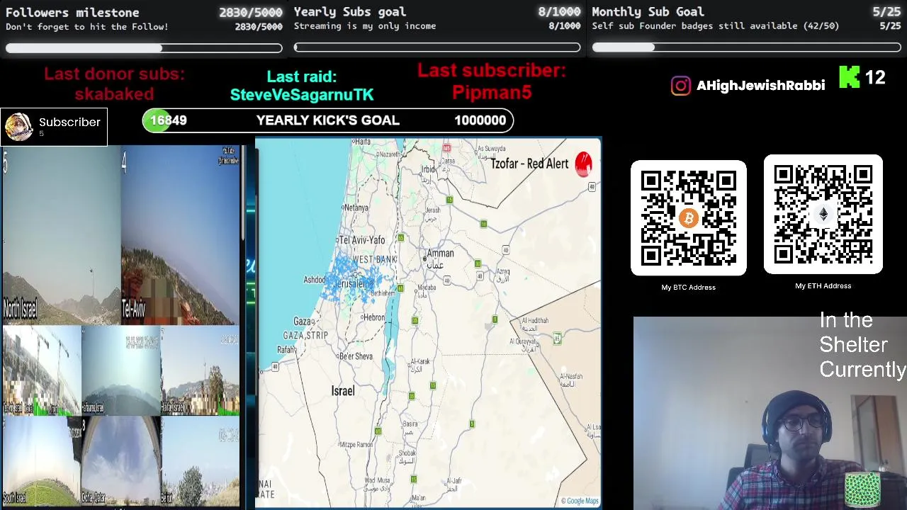Click the streamer webcam view
907x510 pixels.
(770, 413)
